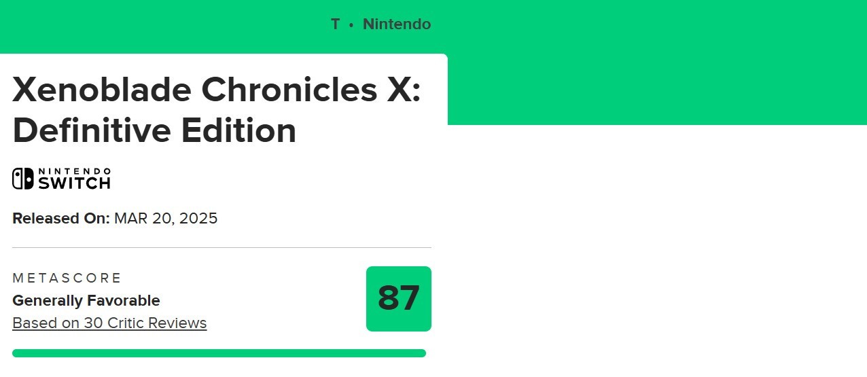The height and width of the screenshot is (377, 867).
Task: Click the small NINTENDO text above SWITCH
Action: point(74,171)
